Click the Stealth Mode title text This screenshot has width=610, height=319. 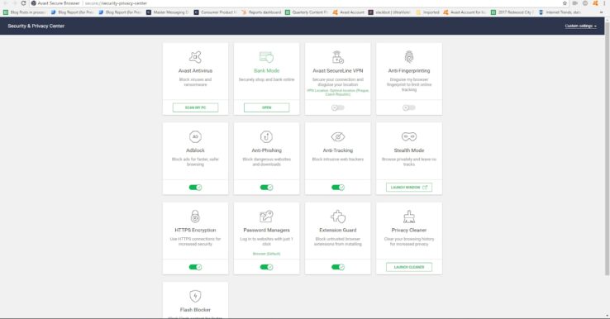tap(409, 150)
